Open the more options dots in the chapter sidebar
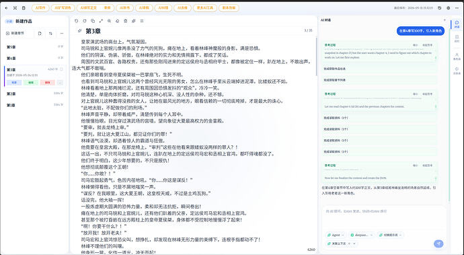 click(62, 34)
